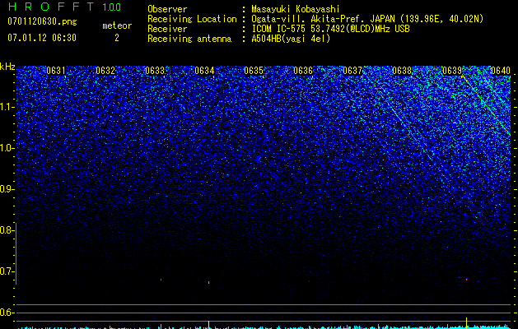Click the file name 0701120630.png
Image resolution: width=518 pixels, height=329 pixels.
pos(42,22)
